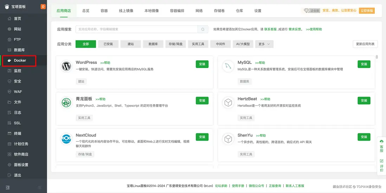Filter by 存储/网盘 category

coord(175,44)
